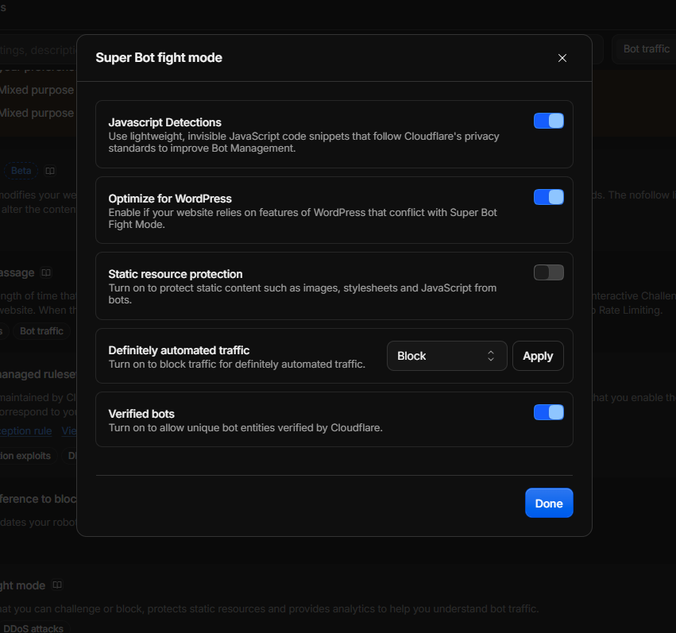This screenshot has width=676, height=633.
Task: Open the docs book icon next to Beta
Action: pos(50,171)
